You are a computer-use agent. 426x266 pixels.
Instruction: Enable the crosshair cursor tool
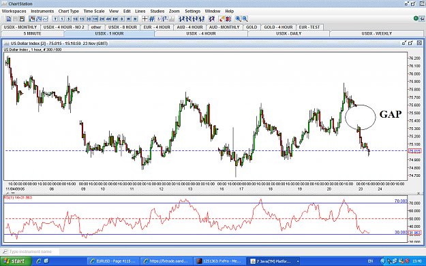[144, 19]
